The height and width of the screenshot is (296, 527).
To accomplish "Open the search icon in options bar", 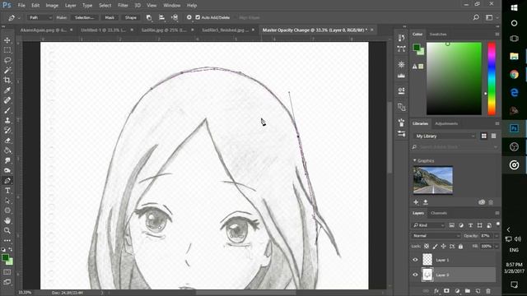I will tap(476, 17).
